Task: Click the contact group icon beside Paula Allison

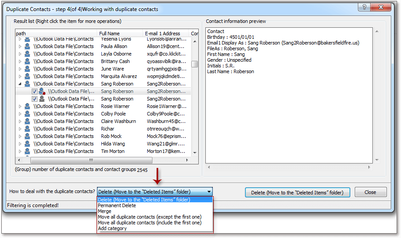Action: click(27, 46)
